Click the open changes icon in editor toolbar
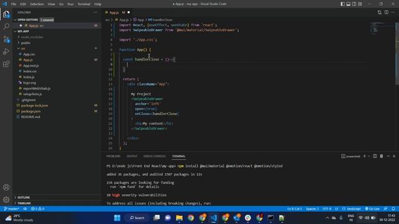Viewport: 399px width, 224px height. click(380, 12)
